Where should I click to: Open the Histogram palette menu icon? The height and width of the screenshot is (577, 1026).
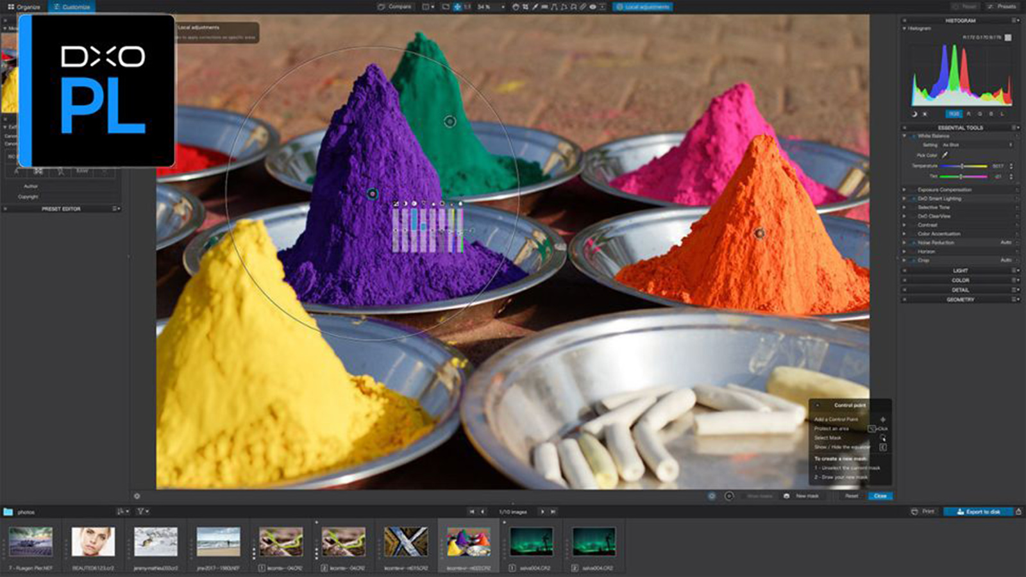point(1014,21)
